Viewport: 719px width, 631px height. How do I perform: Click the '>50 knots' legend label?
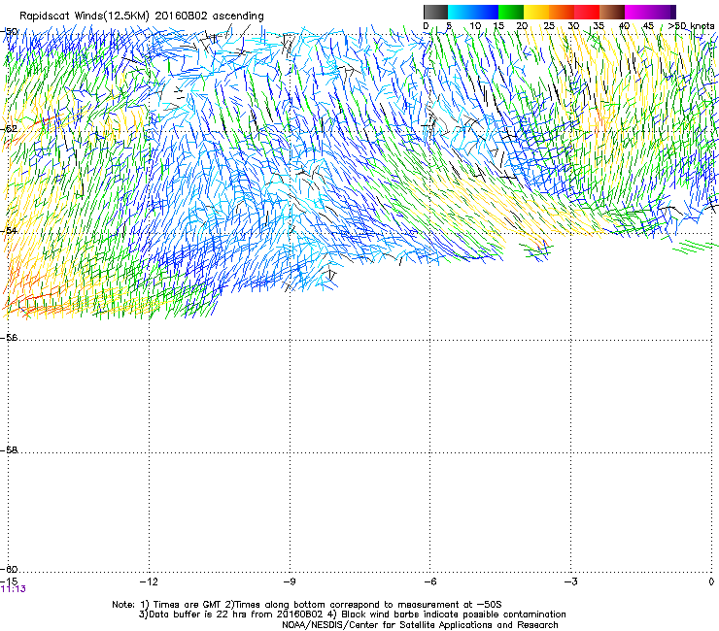point(691,26)
